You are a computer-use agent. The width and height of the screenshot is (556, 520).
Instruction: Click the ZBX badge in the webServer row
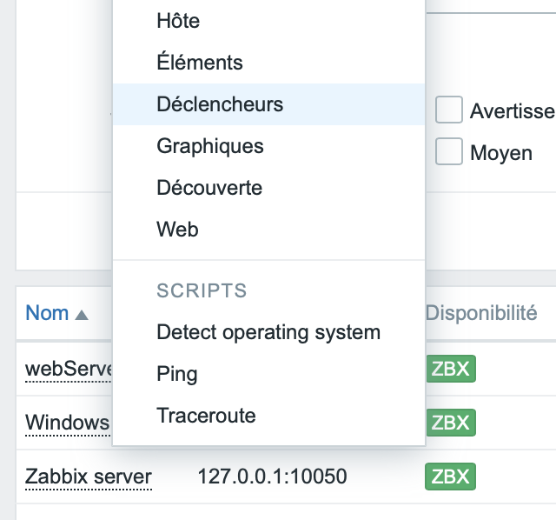pos(450,370)
